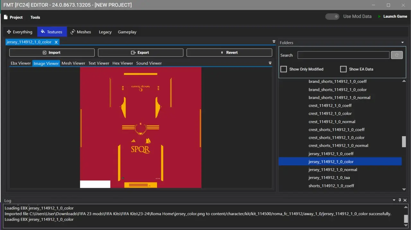The image size is (411, 230).
Task: Click the Log scrollbar thumb
Action: click(406, 219)
